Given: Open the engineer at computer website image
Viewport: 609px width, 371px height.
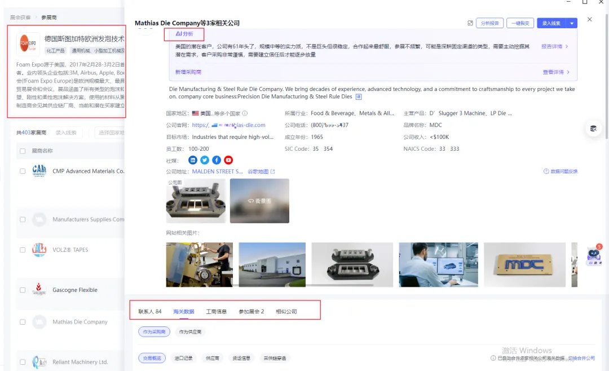Looking at the screenshot, I should tap(439, 265).
